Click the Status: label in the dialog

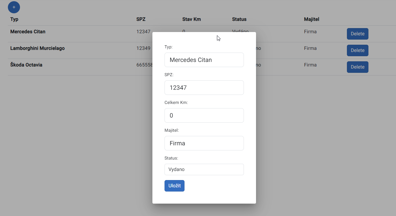(x=171, y=158)
